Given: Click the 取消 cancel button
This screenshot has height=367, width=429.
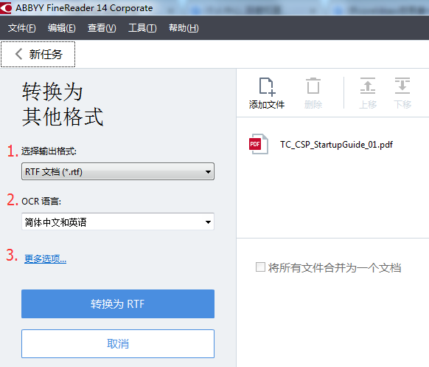Looking at the screenshot, I should (x=118, y=343).
